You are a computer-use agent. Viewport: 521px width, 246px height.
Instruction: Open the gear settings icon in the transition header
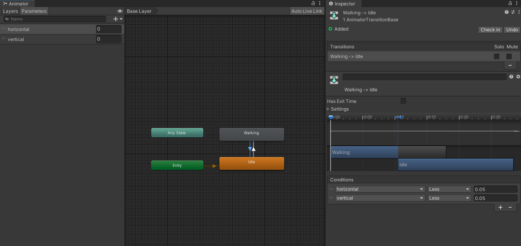[518, 77]
